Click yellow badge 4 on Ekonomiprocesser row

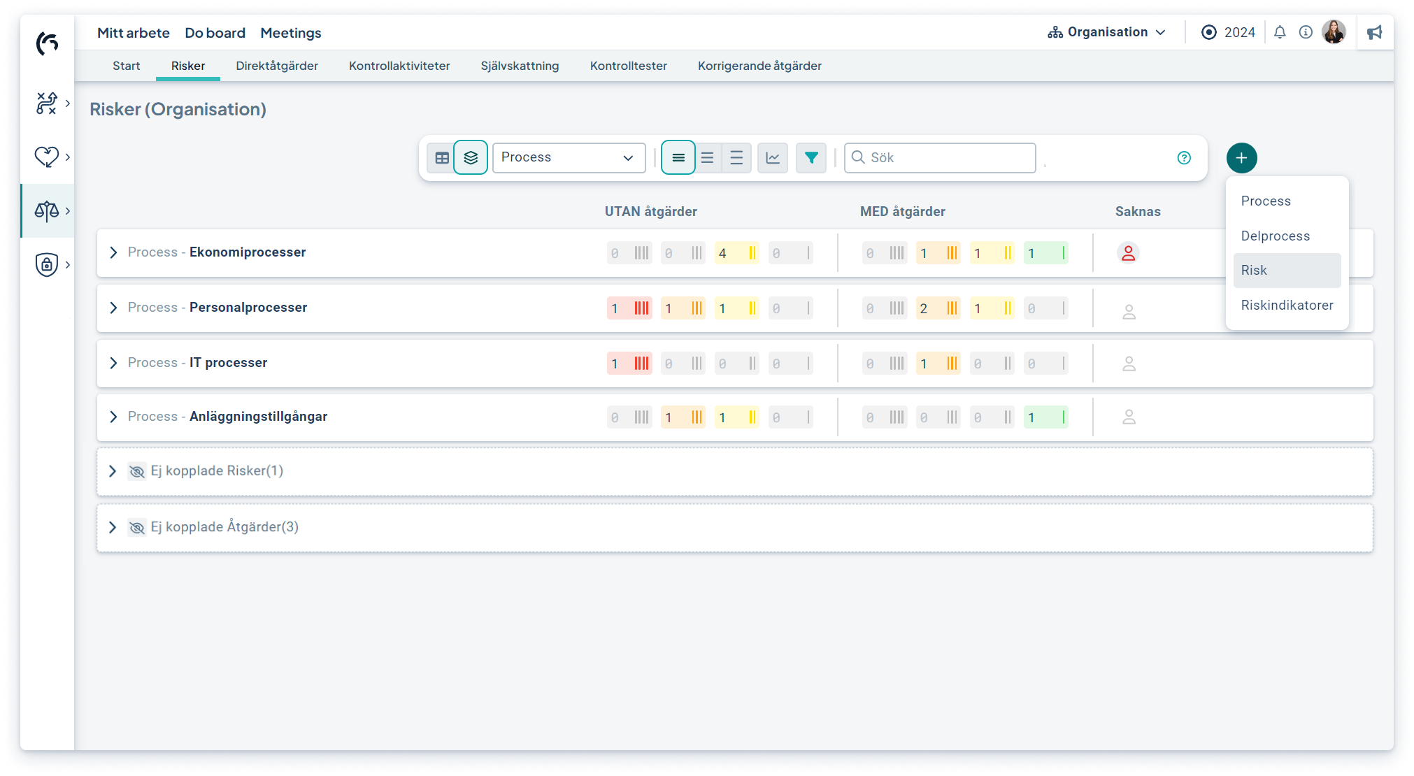point(737,253)
